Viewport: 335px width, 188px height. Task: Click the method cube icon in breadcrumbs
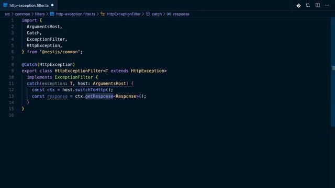[x=148, y=14]
